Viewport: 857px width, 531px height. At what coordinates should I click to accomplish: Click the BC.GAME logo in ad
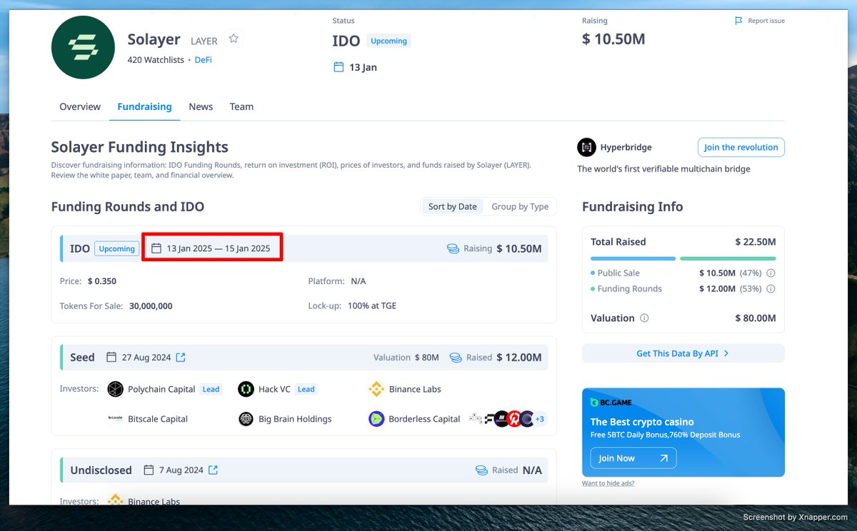[611, 403]
